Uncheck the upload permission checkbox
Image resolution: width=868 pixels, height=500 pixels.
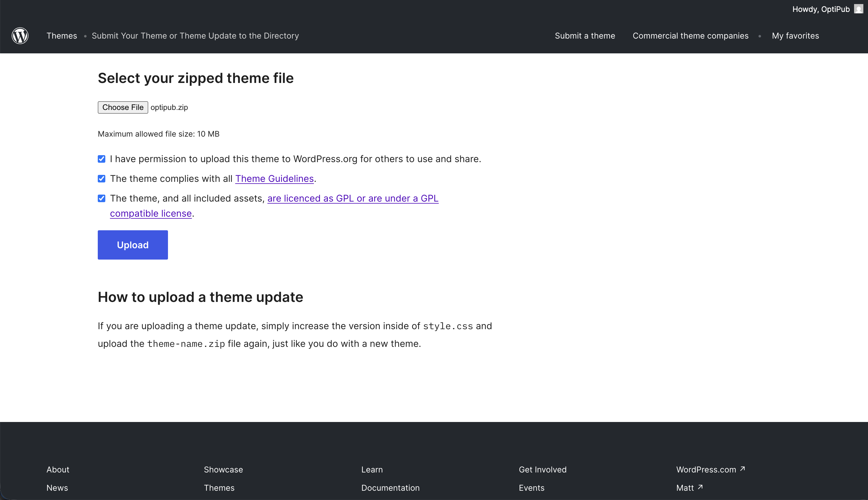[x=101, y=159]
